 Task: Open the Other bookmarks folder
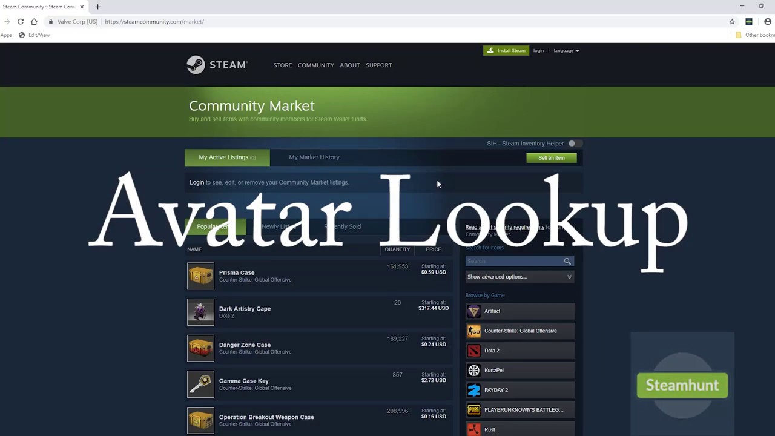pos(754,35)
